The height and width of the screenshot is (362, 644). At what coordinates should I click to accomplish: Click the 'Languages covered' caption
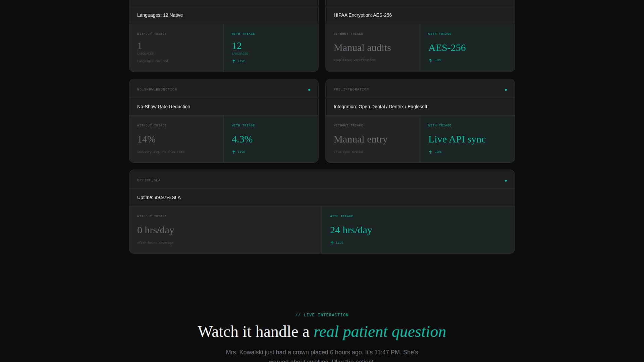pyautogui.click(x=153, y=61)
